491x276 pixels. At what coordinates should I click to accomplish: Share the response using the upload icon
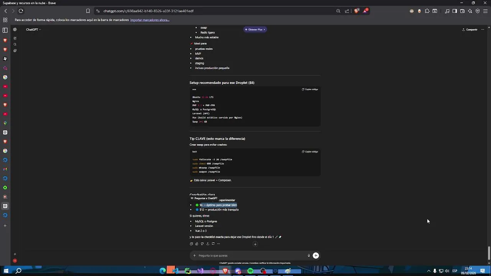tap(208, 244)
